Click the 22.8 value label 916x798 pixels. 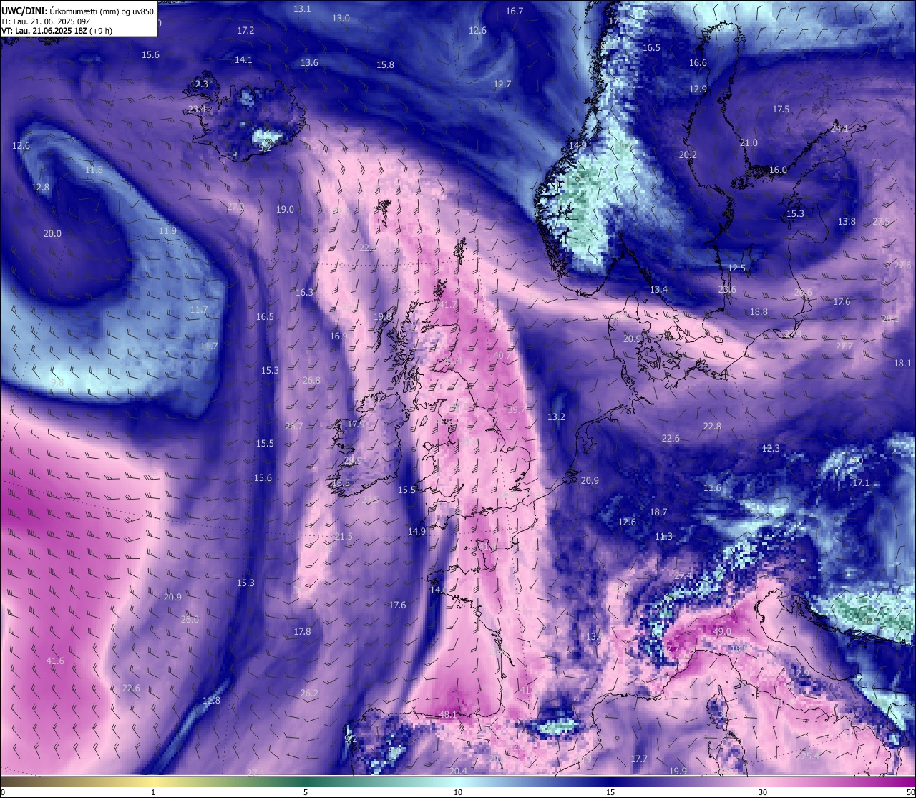click(712, 427)
